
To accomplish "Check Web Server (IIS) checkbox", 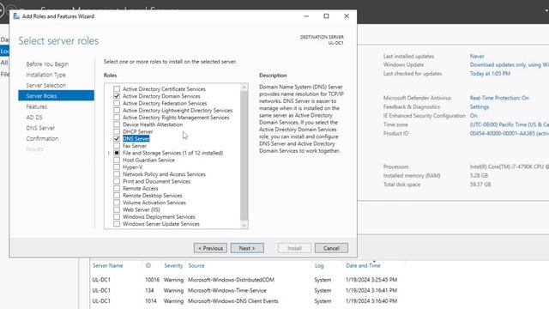I will tap(117, 209).
